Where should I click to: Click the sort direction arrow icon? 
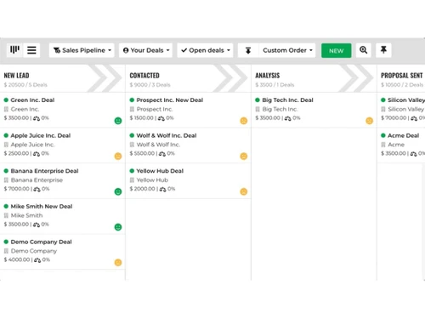tap(248, 50)
